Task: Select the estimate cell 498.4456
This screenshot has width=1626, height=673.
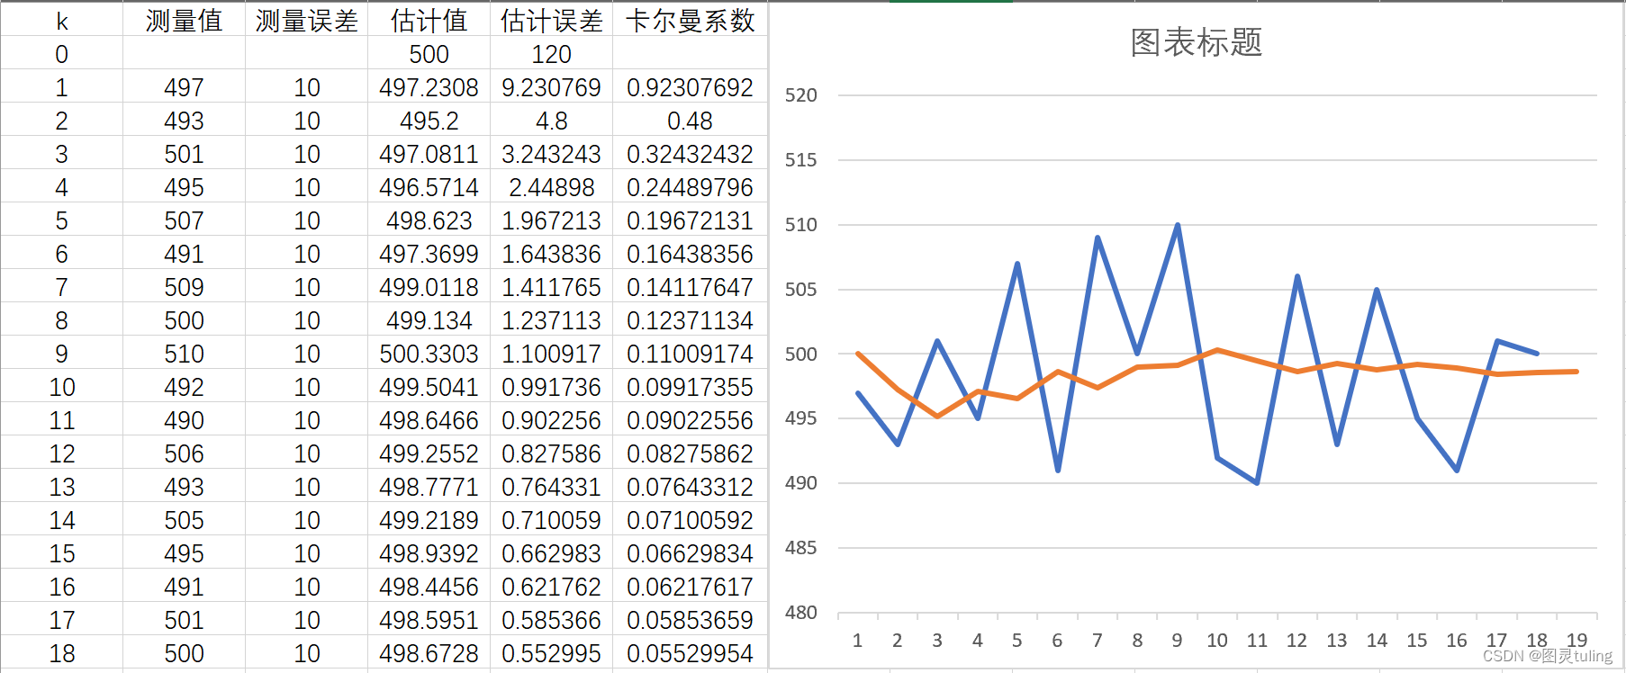Action: (429, 587)
